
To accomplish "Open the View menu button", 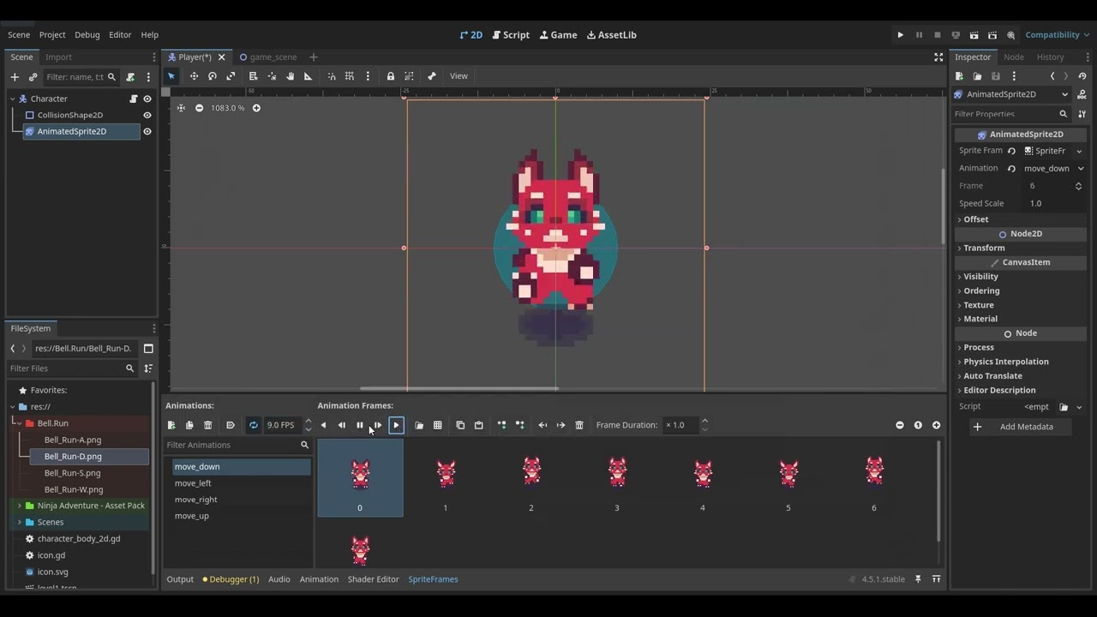I will (459, 76).
